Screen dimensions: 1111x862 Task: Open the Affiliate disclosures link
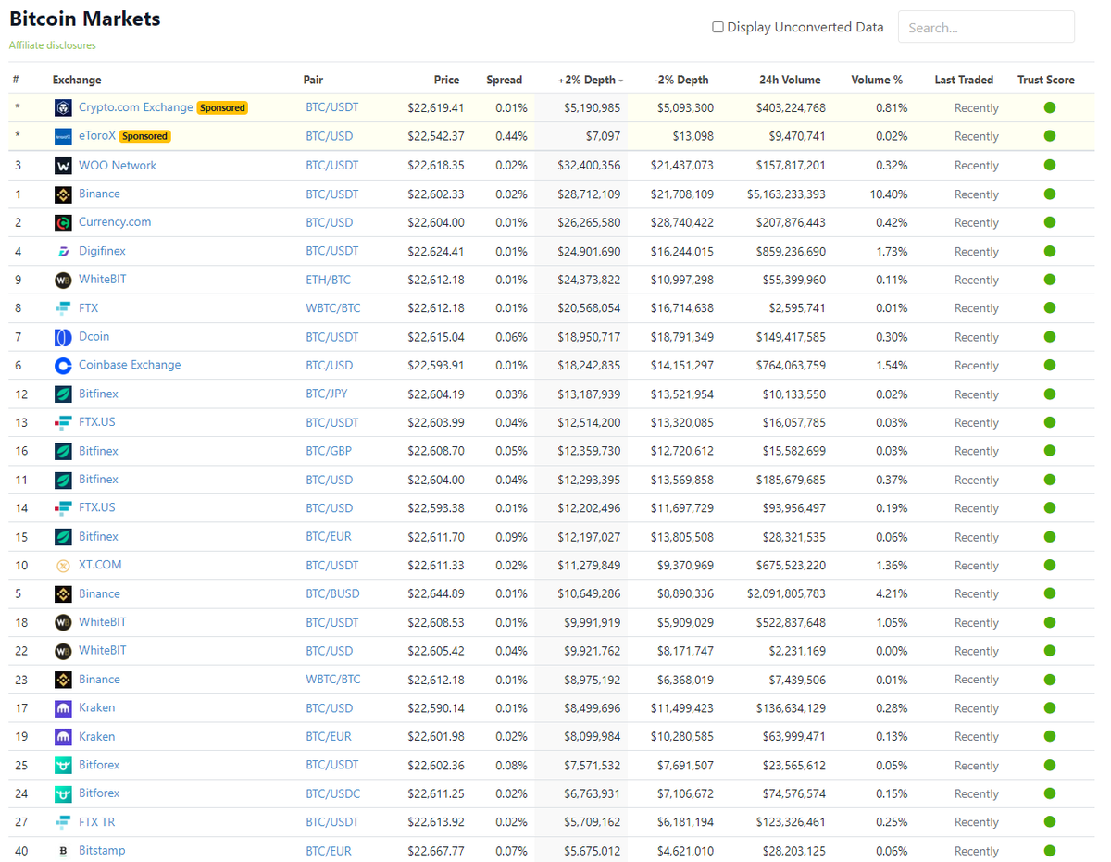(x=53, y=45)
